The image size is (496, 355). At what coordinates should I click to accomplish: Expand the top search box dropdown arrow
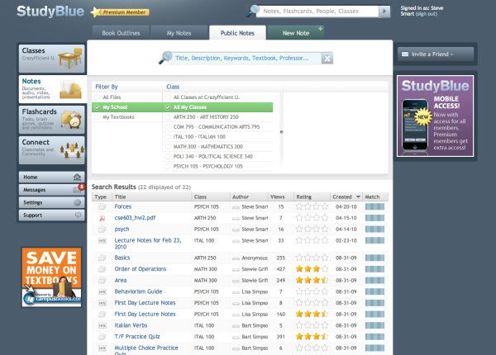click(x=384, y=12)
